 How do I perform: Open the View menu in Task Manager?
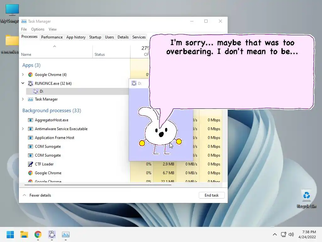tap(53, 29)
